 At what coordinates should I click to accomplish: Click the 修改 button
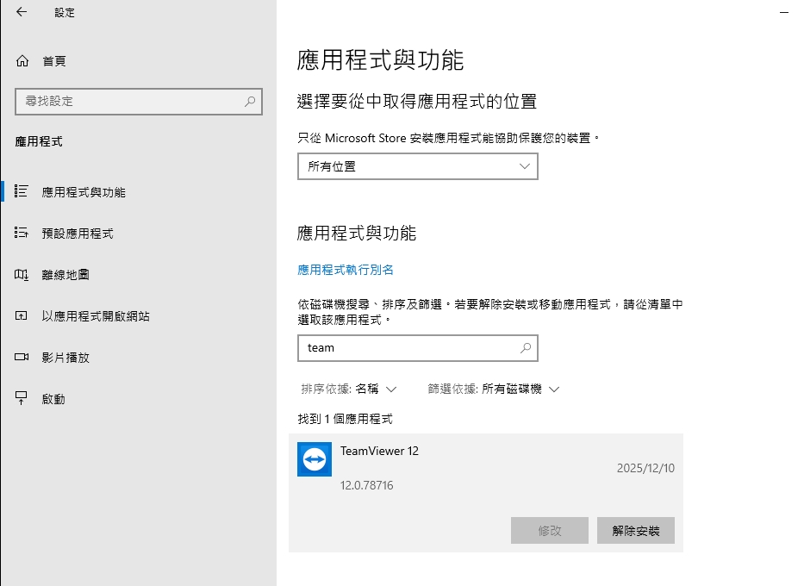click(x=549, y=531)
